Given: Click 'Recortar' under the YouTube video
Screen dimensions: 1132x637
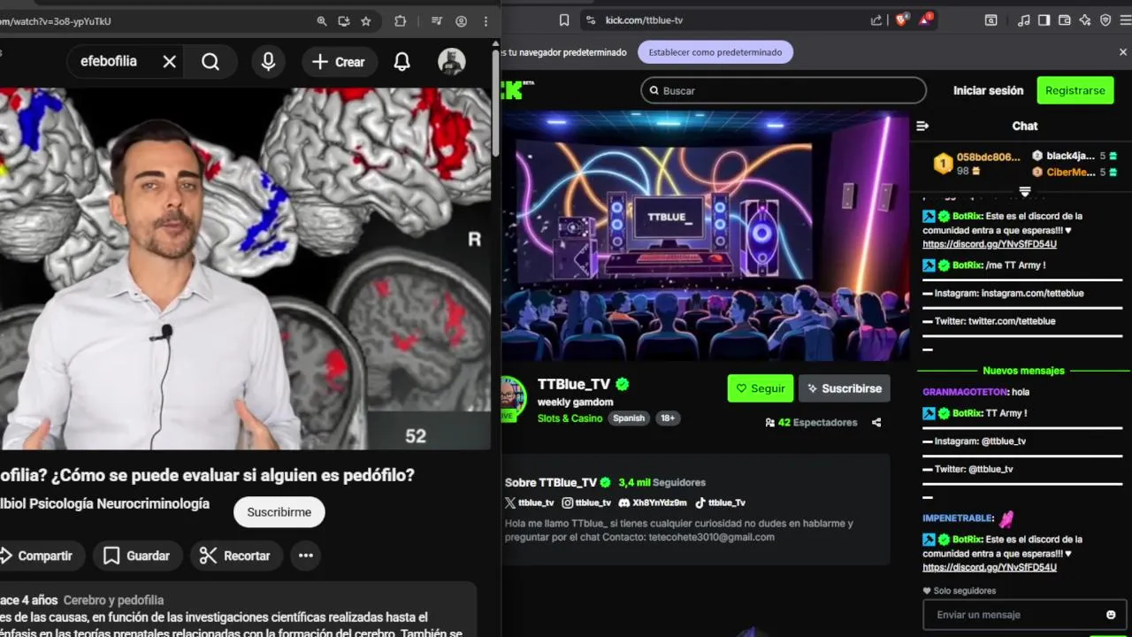Looking at the screenshot, I should pos(234,556).
